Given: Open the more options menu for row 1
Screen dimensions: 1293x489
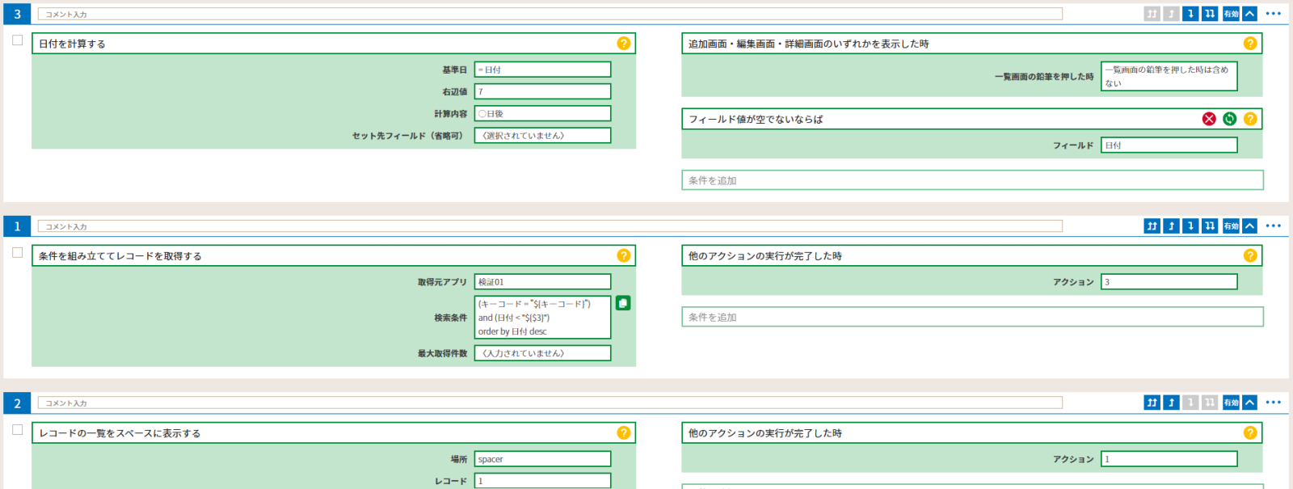Looking at the screenshot, I should tap(1274, 226).
